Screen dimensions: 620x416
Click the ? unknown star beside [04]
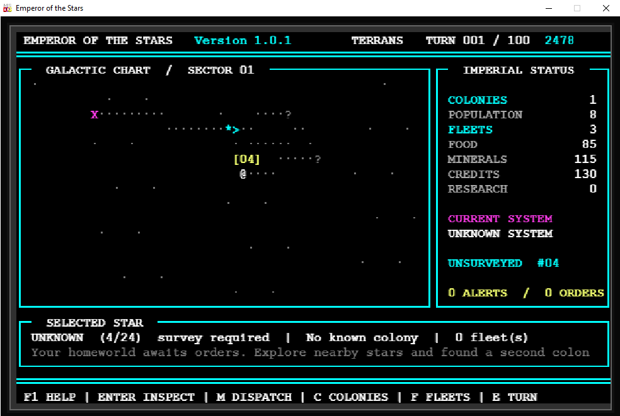[318, 159]
